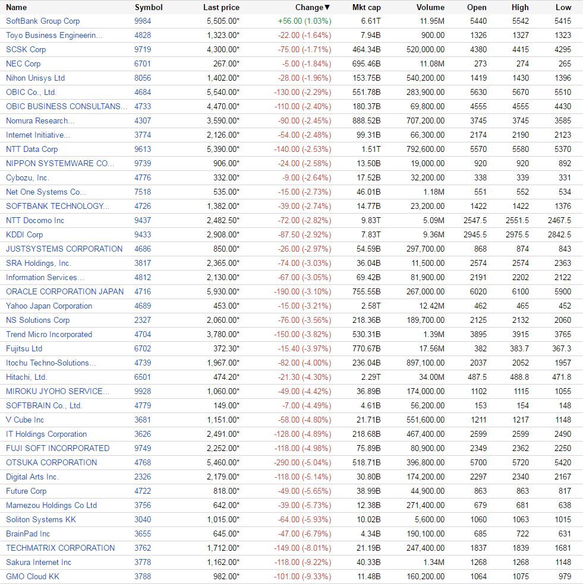Sort by the Low column header
The width and height of the screenshot is (583, 584).
coord(563,8)
